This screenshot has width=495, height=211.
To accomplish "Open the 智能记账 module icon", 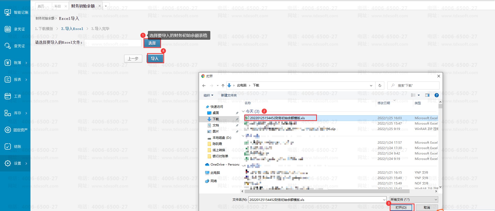I will 8,12.
